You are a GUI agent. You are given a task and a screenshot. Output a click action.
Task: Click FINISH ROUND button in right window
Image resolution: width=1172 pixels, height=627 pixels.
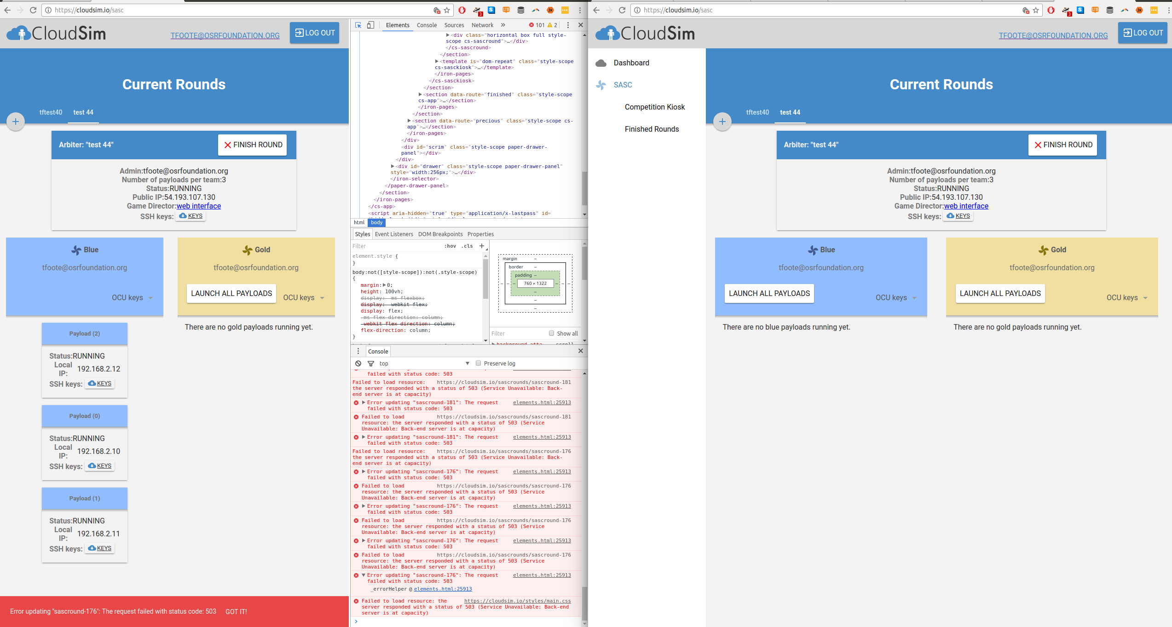click(x=1062, y=145)
